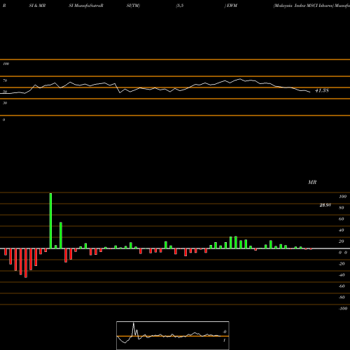The width and height of the screenshot is (350, 350).
Task: Click the -80 label on MR axis
Action: [342, 297]
